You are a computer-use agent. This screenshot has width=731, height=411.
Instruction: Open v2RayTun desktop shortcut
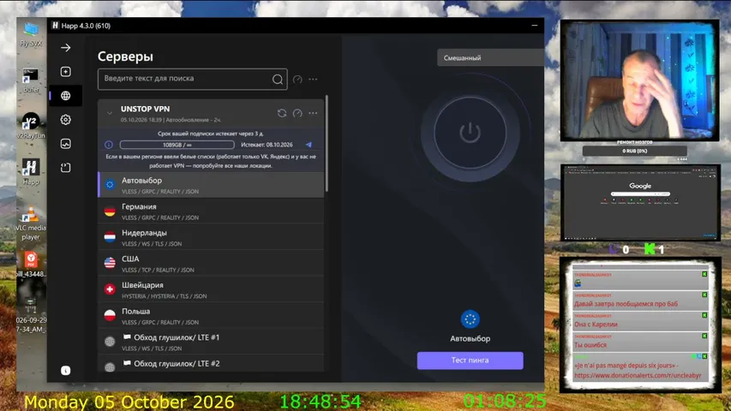point(31,126)
